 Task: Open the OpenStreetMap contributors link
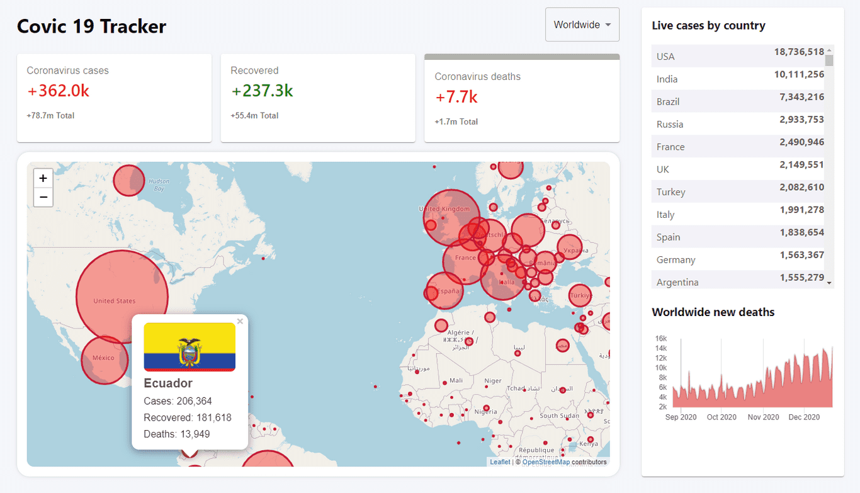(x=545, y=462)
